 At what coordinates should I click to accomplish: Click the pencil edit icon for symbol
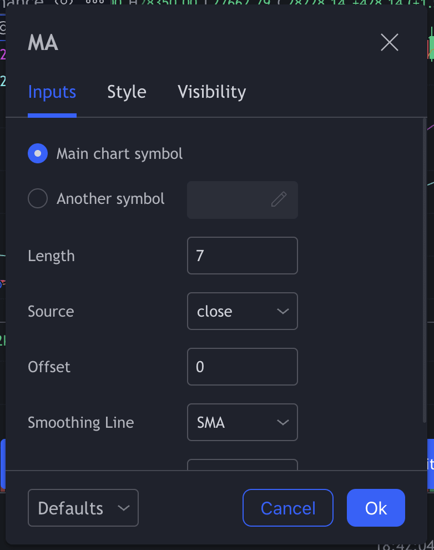(279, 199)
